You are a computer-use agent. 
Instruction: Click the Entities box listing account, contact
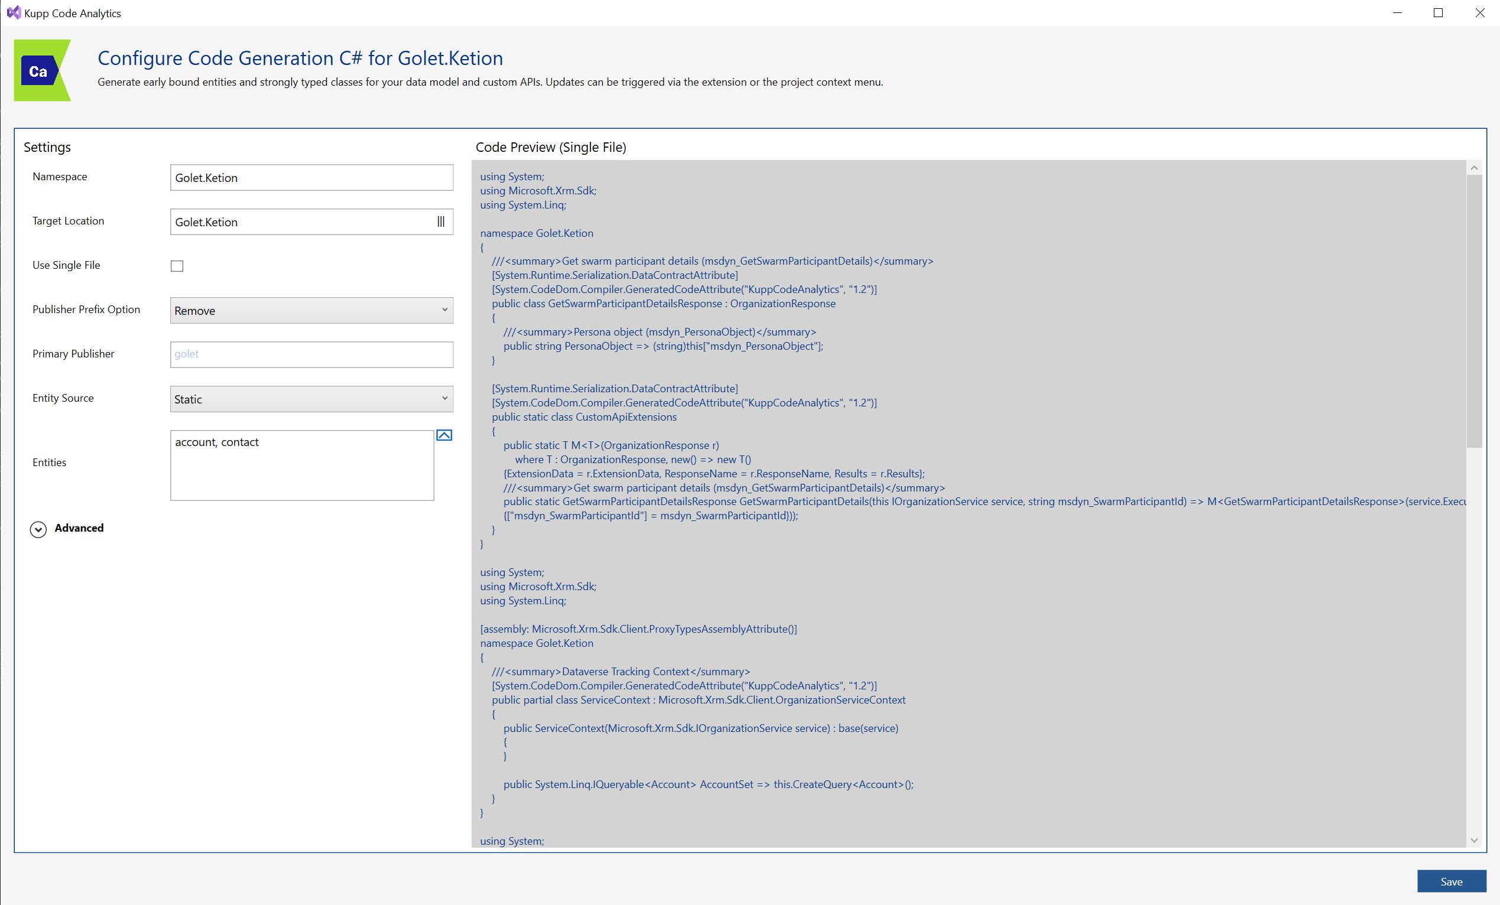pyautogui.click(x=302, y=465)
